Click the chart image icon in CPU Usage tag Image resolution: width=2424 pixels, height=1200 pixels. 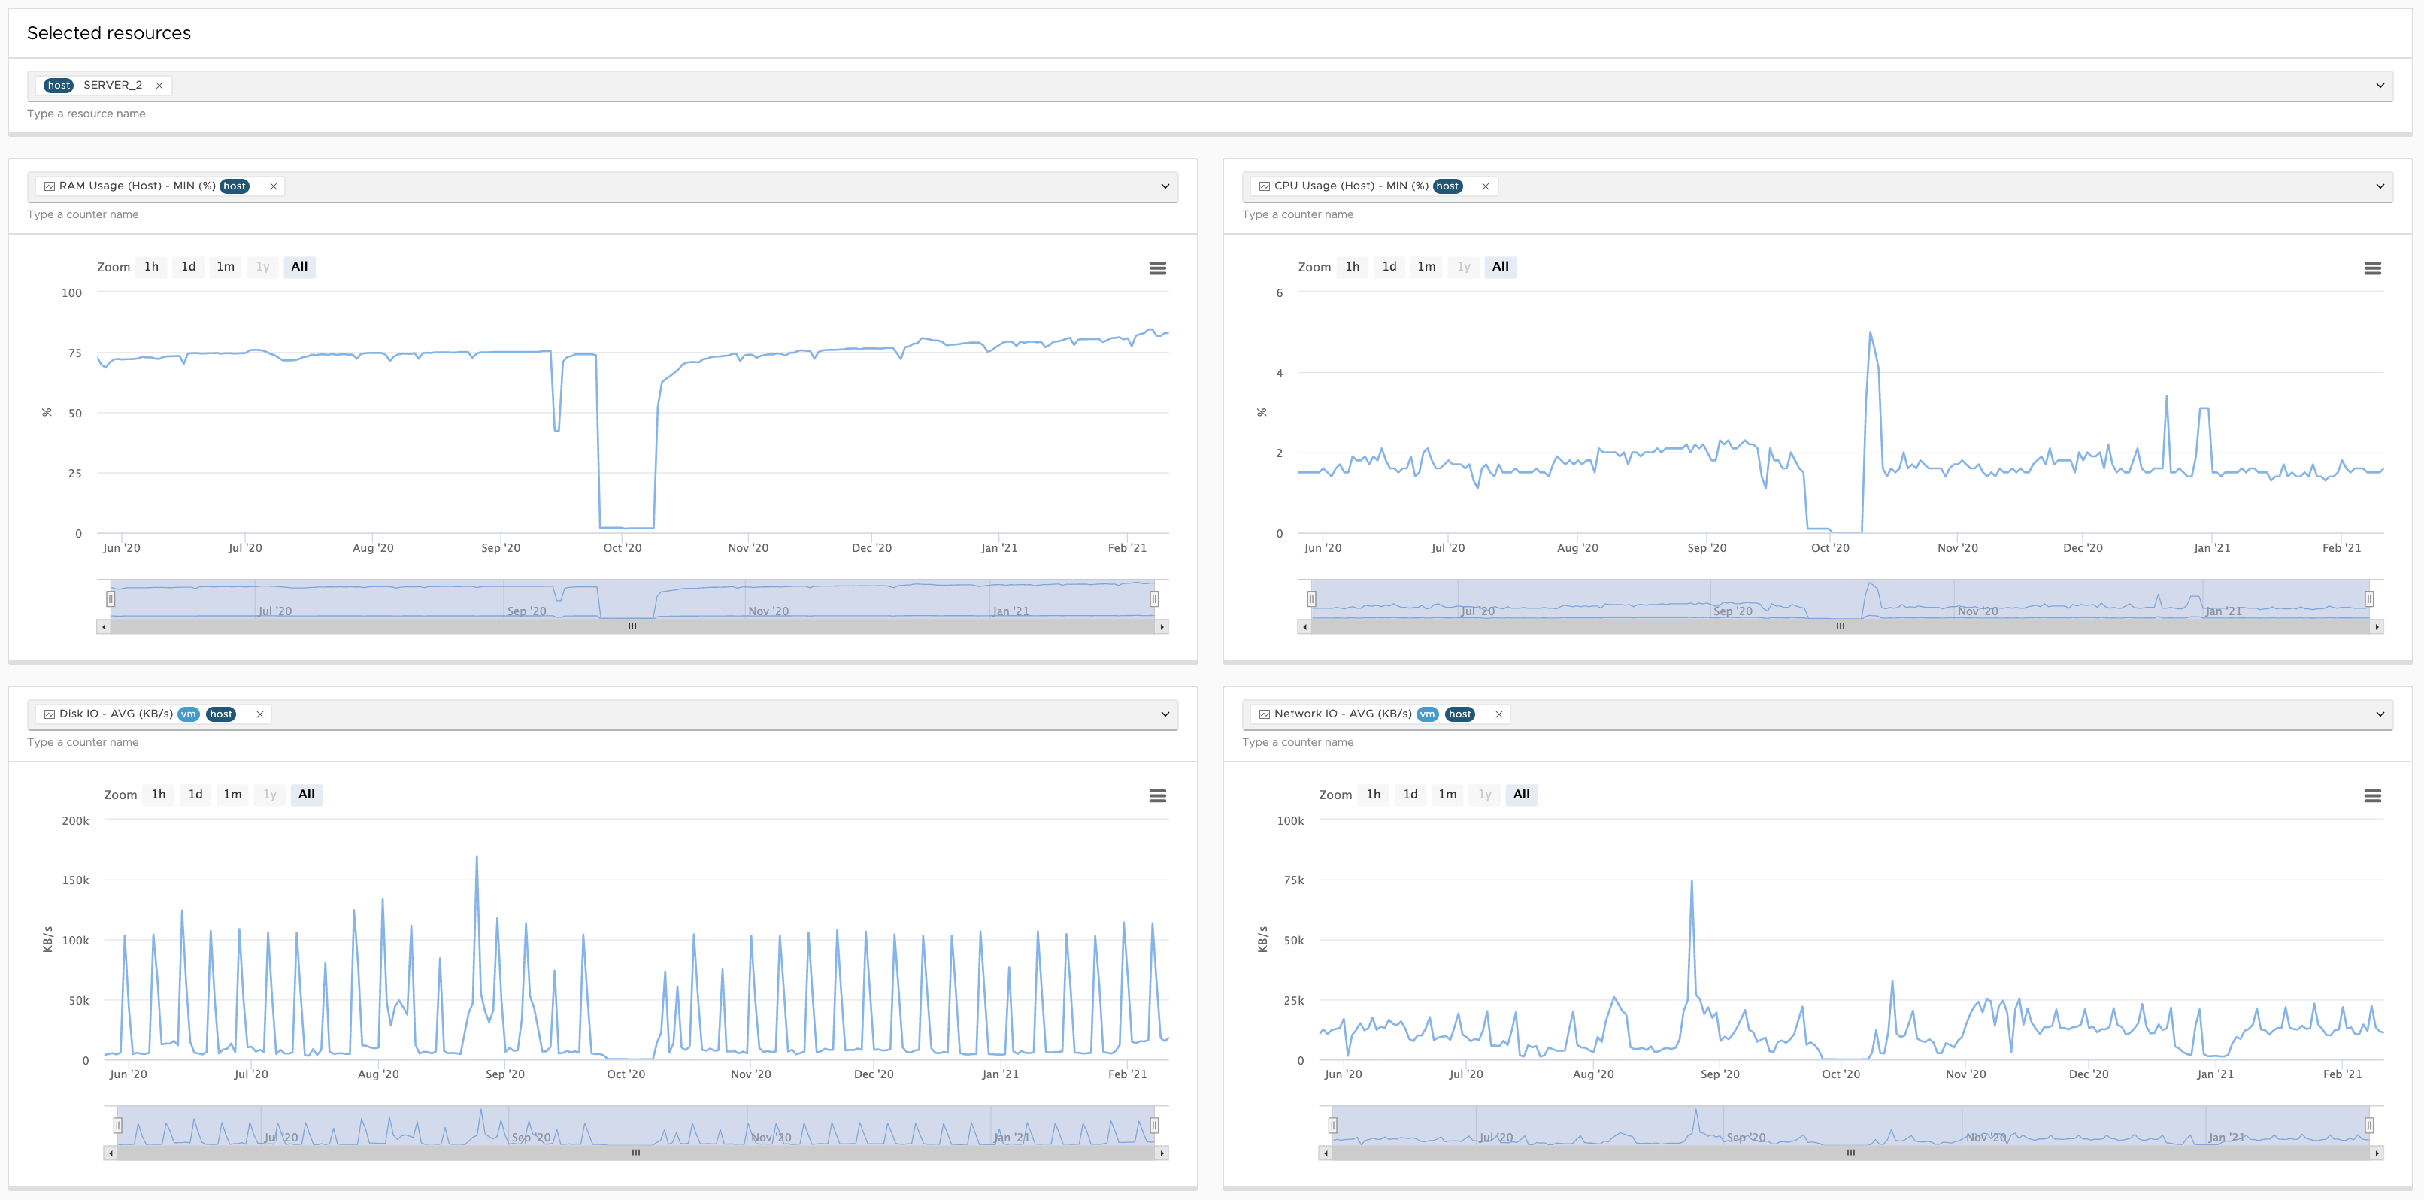(1265, 186)
